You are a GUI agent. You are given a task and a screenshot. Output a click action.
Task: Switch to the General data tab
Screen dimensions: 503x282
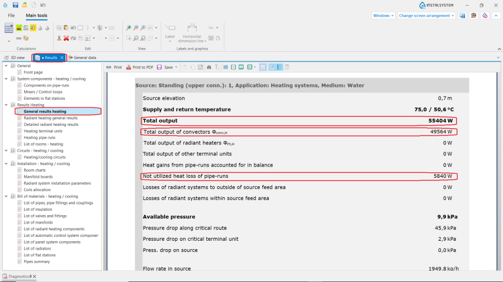[82, 57]
